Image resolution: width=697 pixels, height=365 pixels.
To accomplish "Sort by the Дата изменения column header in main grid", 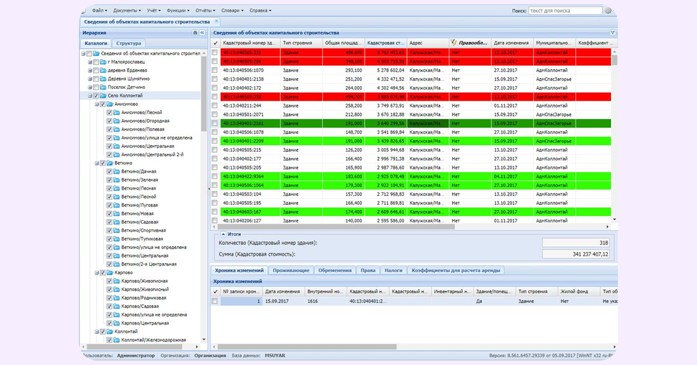I will [512, 43].
